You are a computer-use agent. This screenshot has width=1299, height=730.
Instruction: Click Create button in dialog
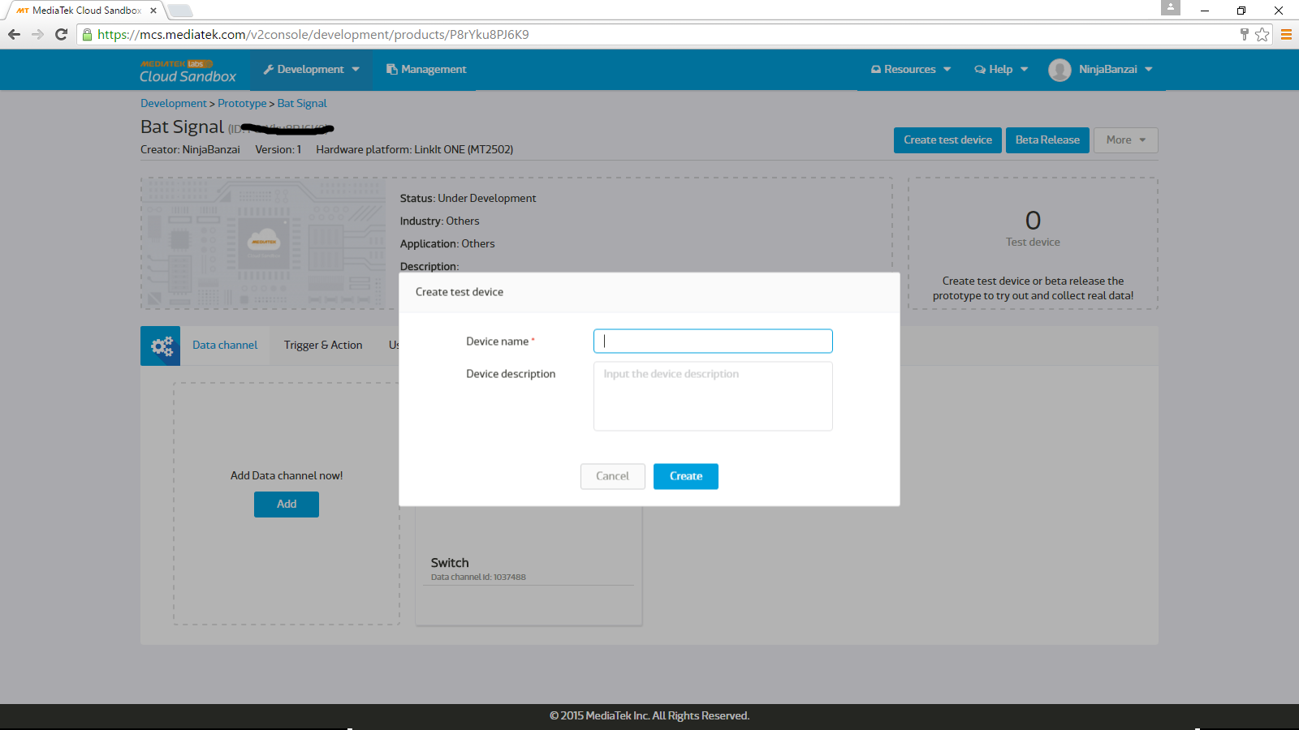point(686,476)
